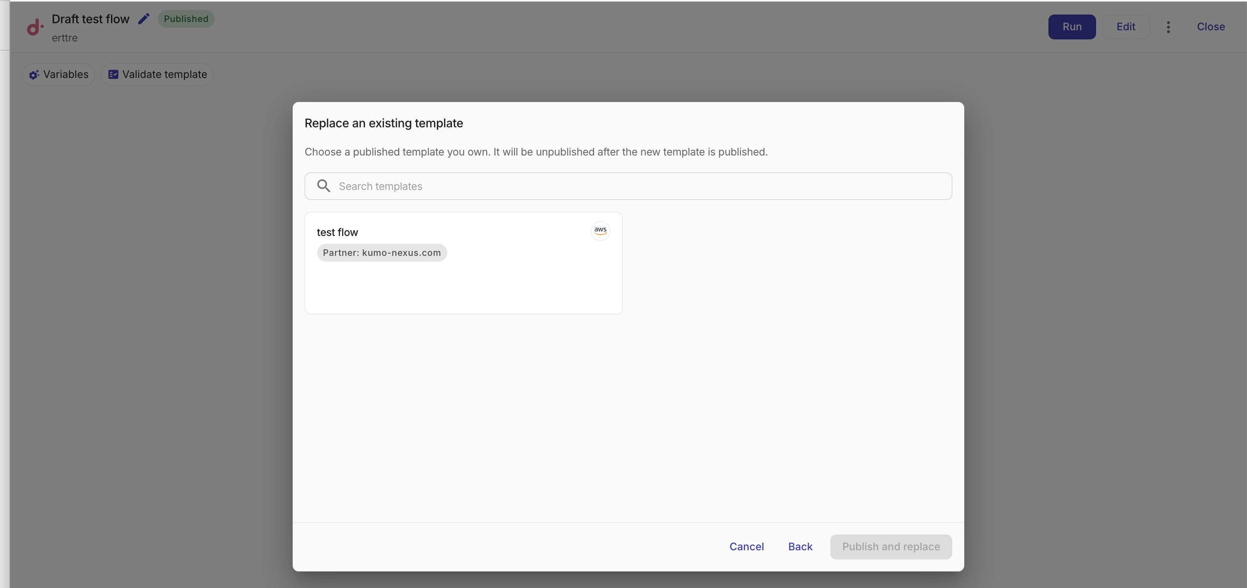This screenshot has width=1247, height=588.
Task: Click the AWS logo on test flow card
Action: (600, 231)
